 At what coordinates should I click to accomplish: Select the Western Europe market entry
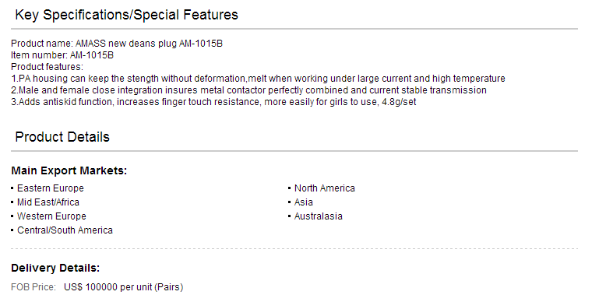point(51,216)
